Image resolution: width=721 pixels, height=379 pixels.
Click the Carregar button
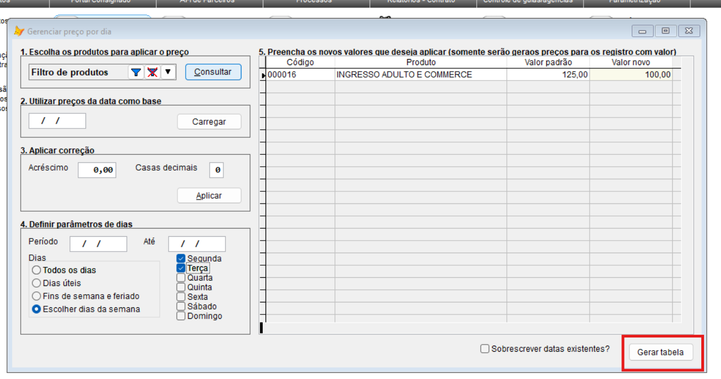coord(209,122)
